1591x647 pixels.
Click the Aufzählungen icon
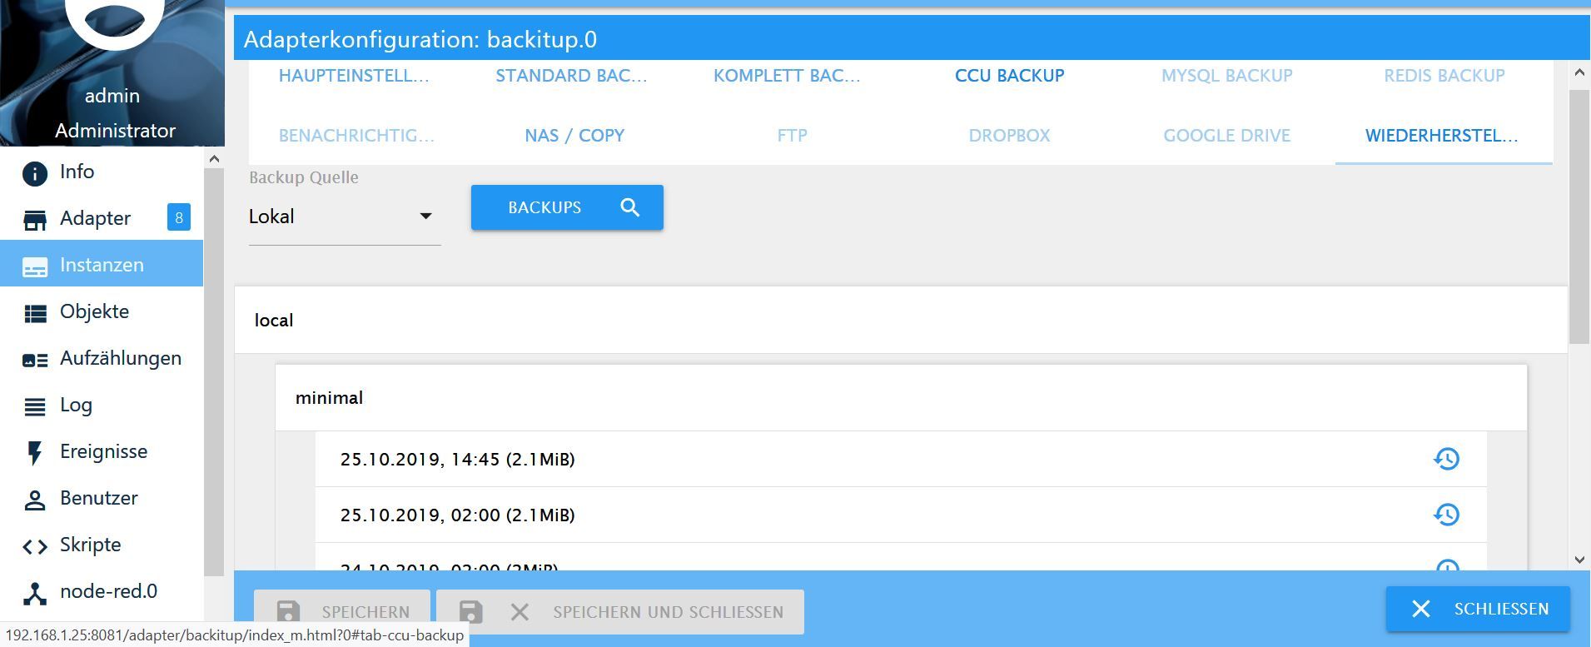pyautogui.click(x=34, y=360)
